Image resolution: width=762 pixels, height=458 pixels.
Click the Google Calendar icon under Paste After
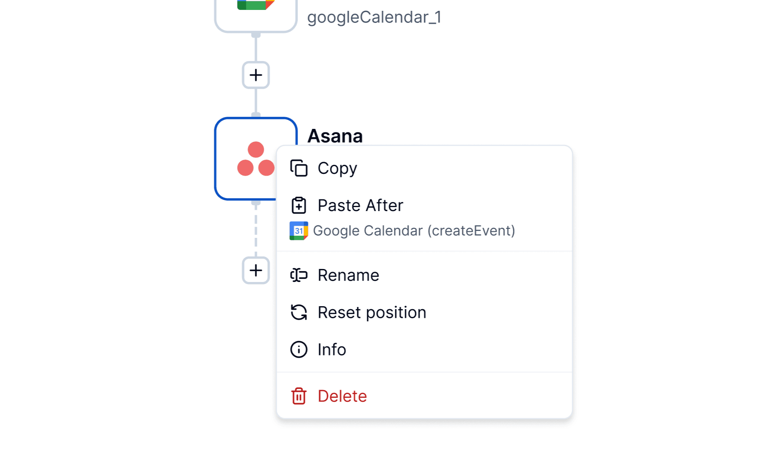[x=299, y=231]
